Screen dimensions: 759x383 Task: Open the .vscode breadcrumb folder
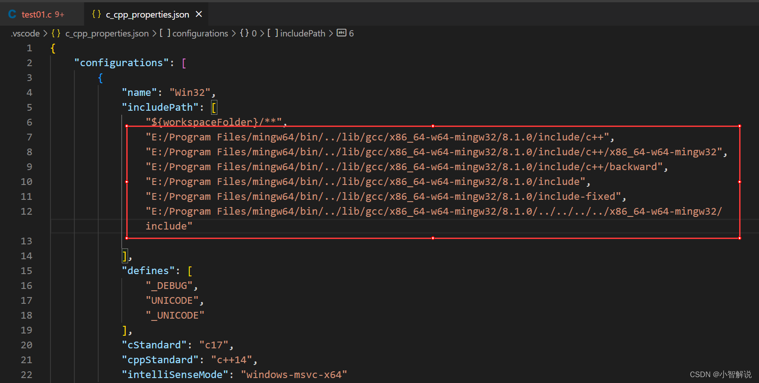[25, 33]
